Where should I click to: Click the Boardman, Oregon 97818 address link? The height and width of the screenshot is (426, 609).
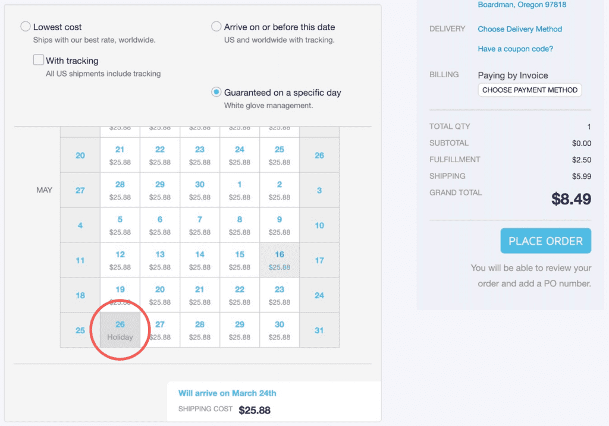pos(522,5)
